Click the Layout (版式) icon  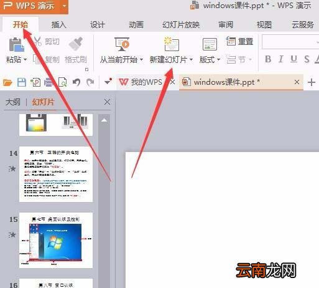[x=210, y=44]
